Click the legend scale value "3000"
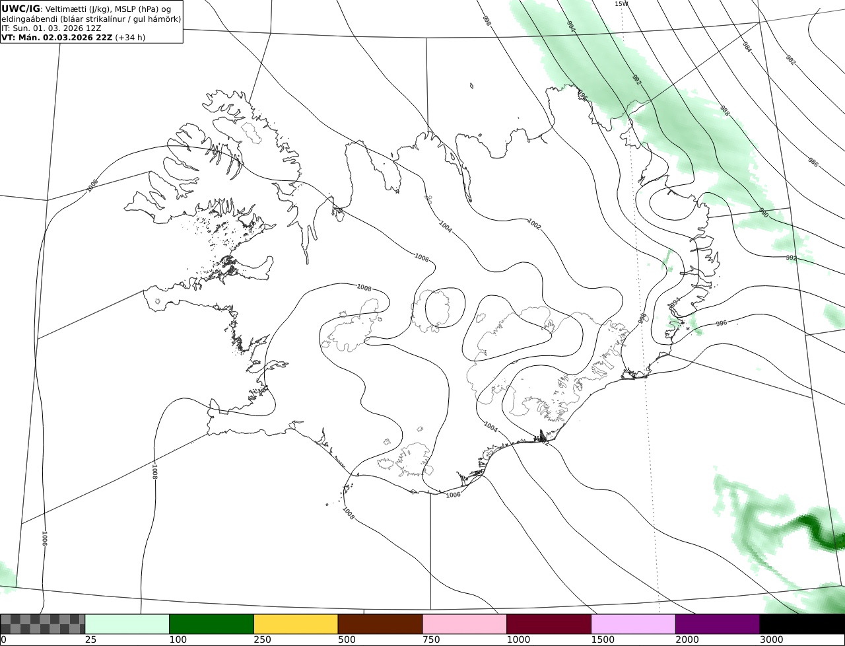Viewport: 845px width, 646px height. point(772,639)
